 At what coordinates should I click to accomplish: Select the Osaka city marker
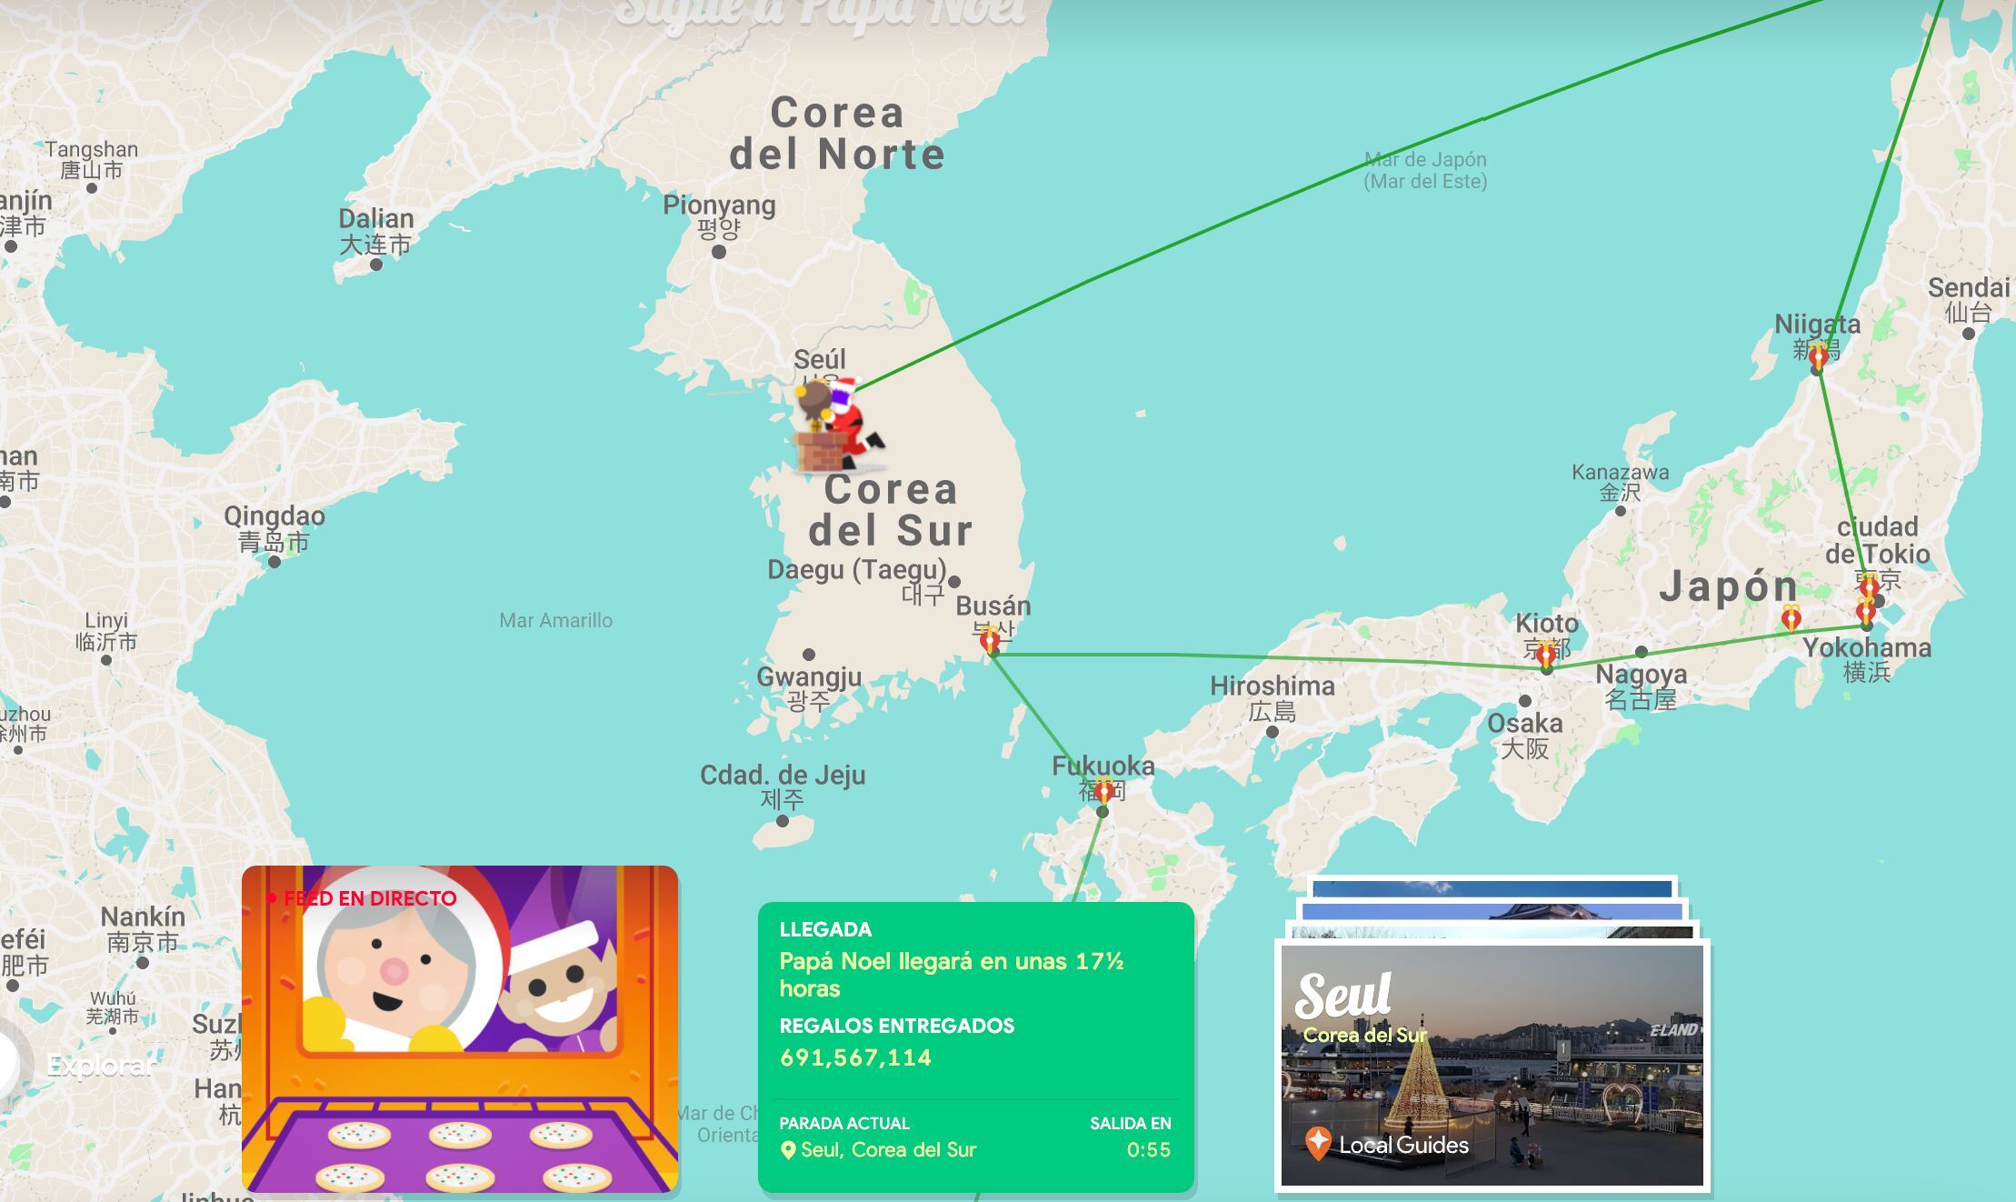(x=1525, y=701)
